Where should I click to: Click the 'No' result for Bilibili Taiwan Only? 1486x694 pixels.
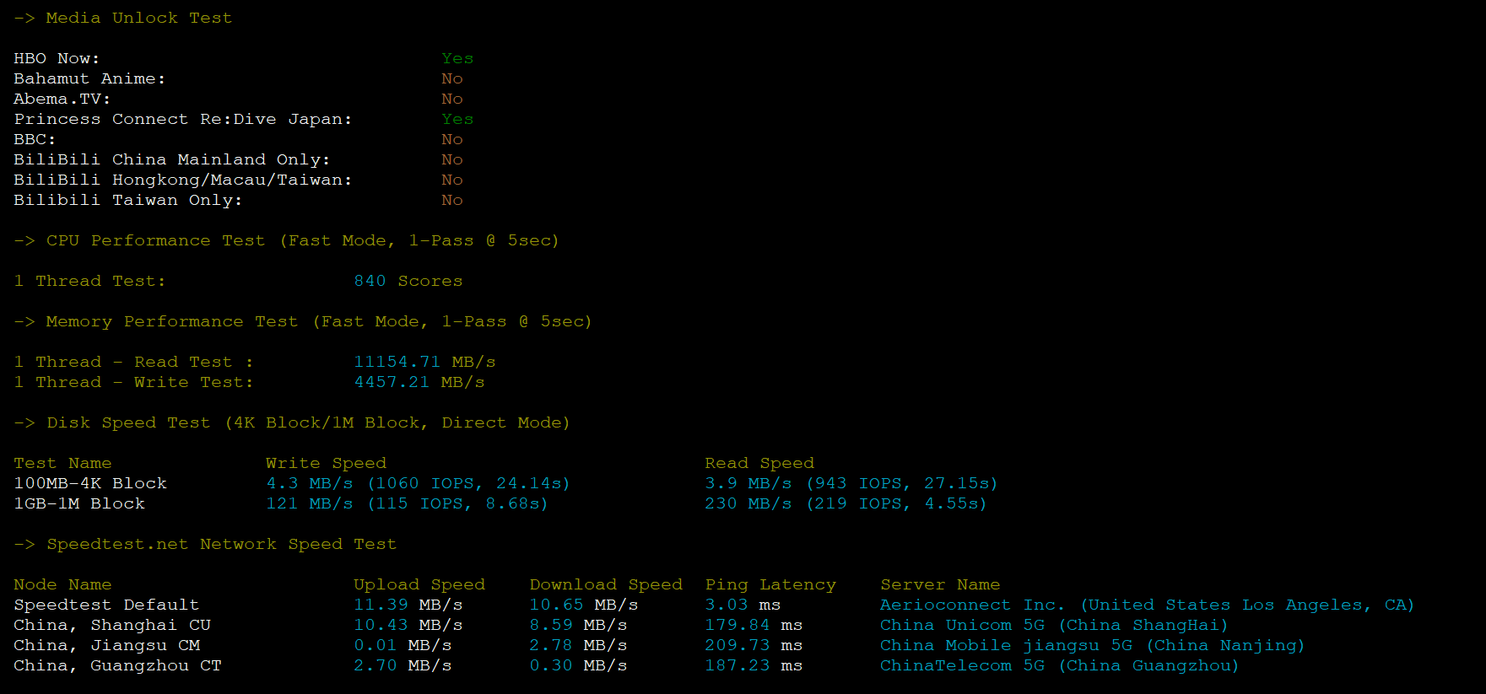pos(452,200)
